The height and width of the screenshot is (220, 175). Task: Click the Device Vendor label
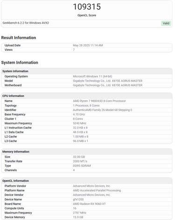coord(14,195)
